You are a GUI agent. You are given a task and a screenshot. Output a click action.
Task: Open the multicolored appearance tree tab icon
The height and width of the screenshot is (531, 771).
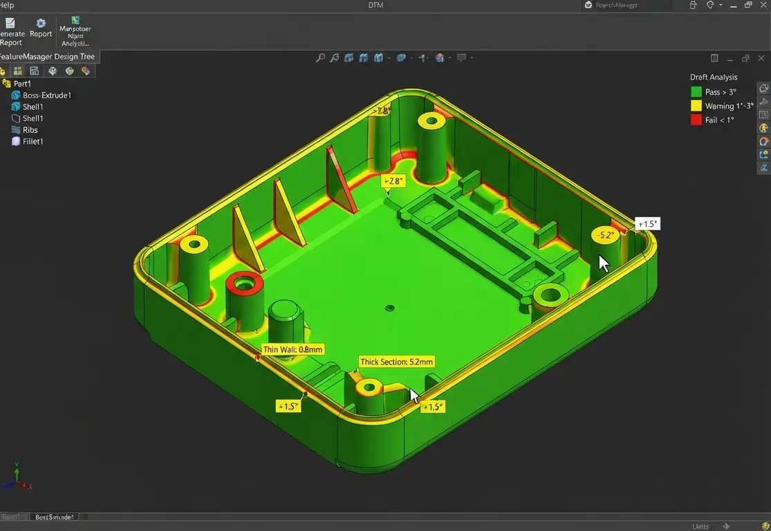point(86,71)
